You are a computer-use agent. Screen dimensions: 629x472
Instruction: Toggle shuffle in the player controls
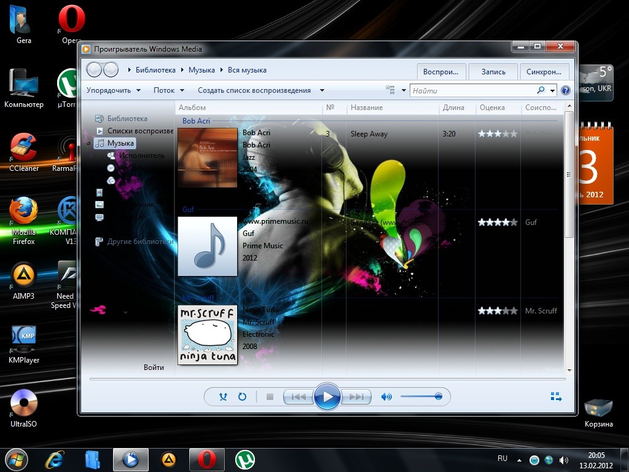pos(223,396)
